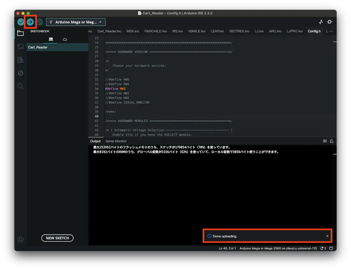
Task: Toggle bottom panel icon in status bar
Action: (331, 248)
